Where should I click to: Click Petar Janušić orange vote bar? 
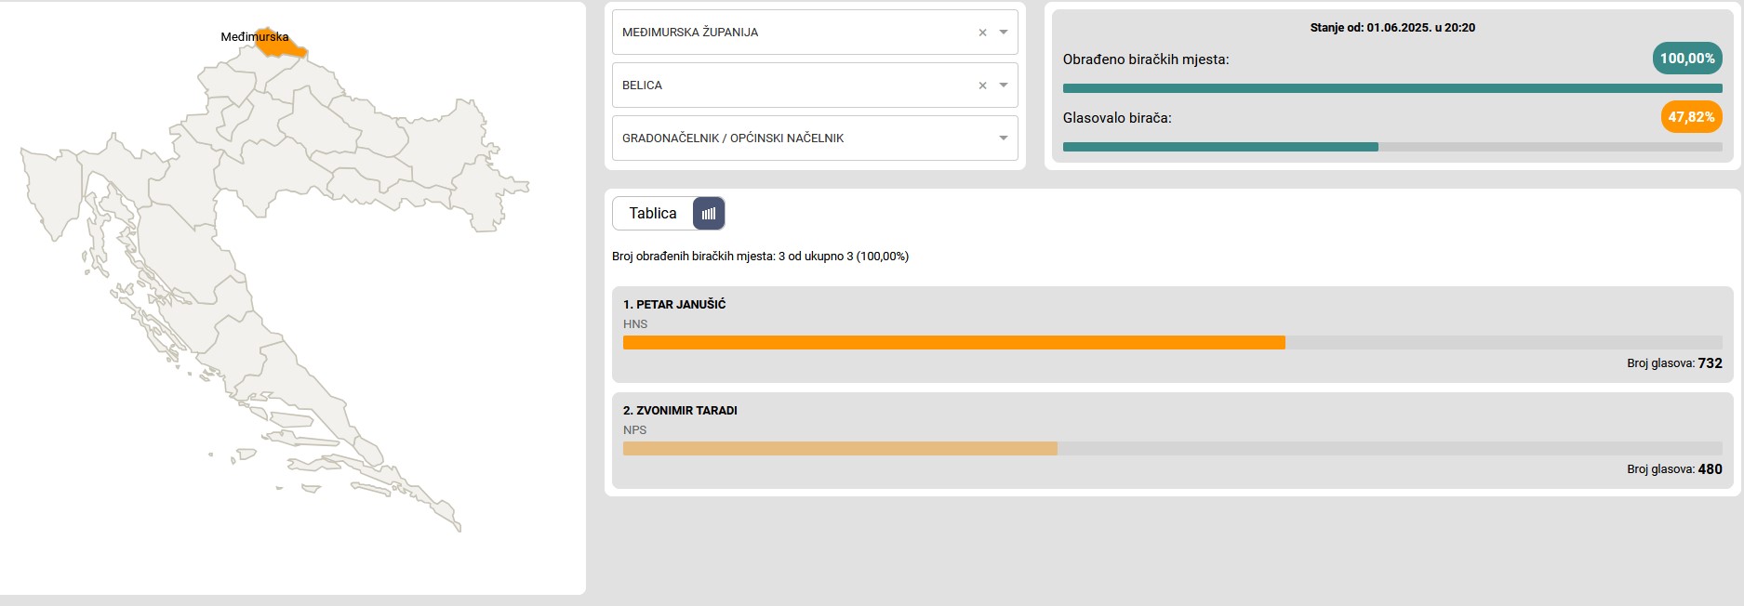pyautogui.click(x=953, y=343)
